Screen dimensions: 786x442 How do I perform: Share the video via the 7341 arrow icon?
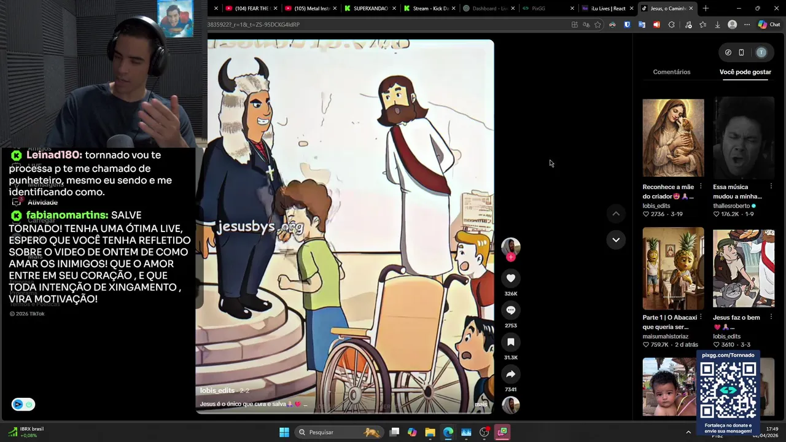pos(510,374)
